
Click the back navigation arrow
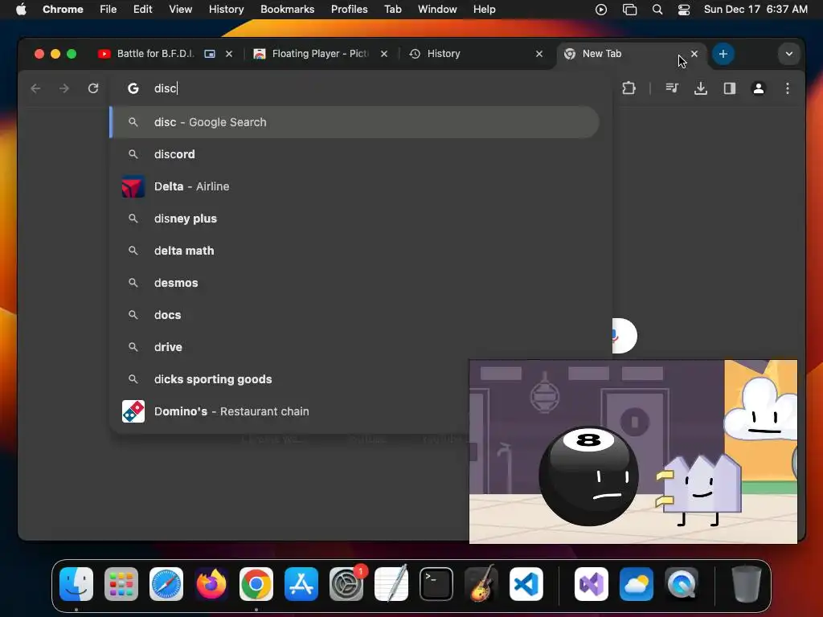[x=35, y=88]
